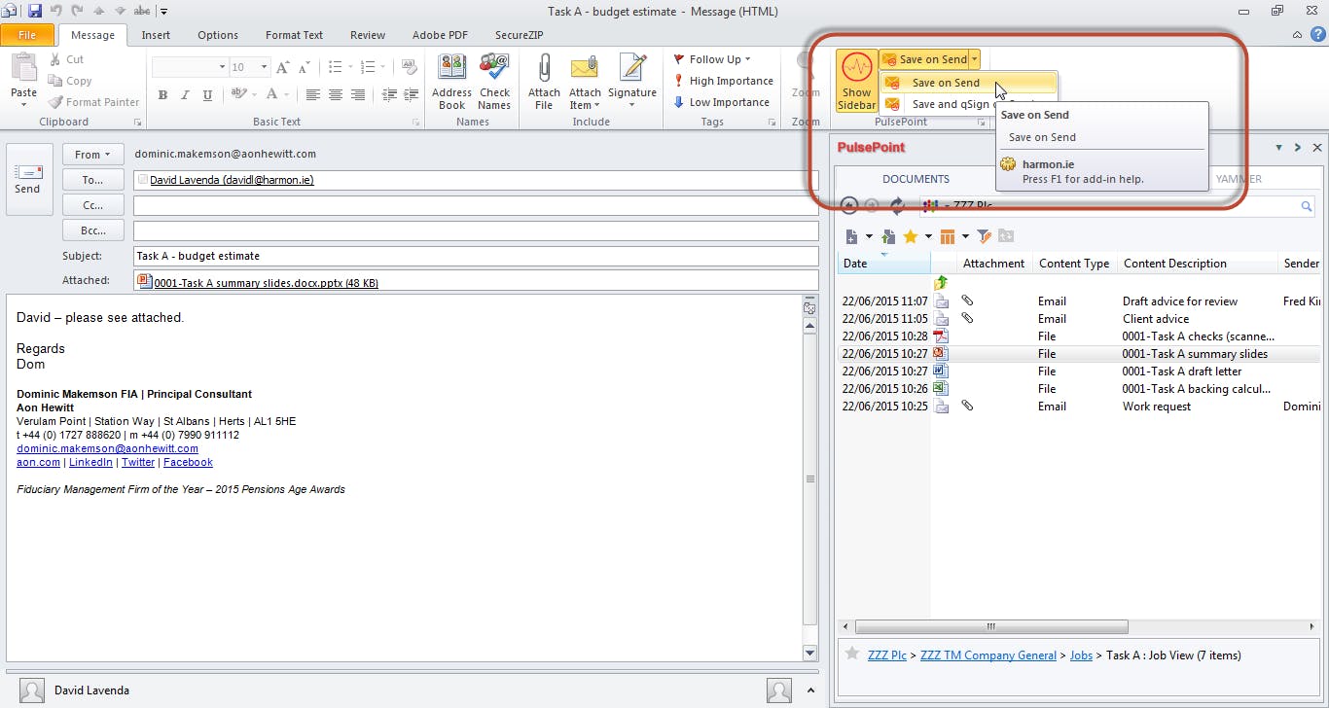The image size is (1329, 708).
Task: Open the Save on Send split button arrow
Action: click(974, 59)
